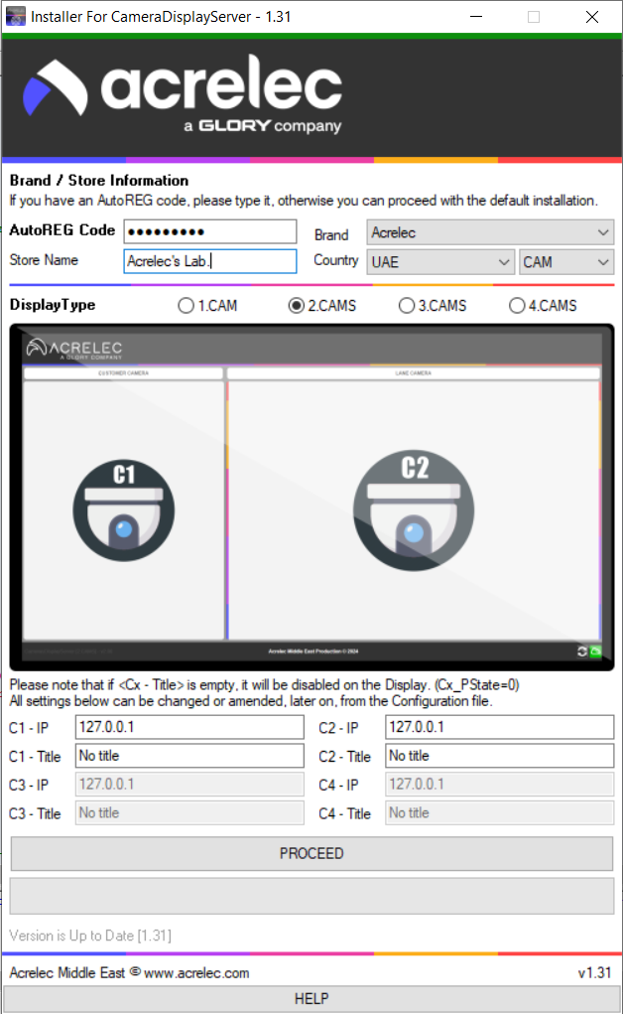Screen dimensions: 623x1014
Task: Close the installer window
Action: point(591,17)
